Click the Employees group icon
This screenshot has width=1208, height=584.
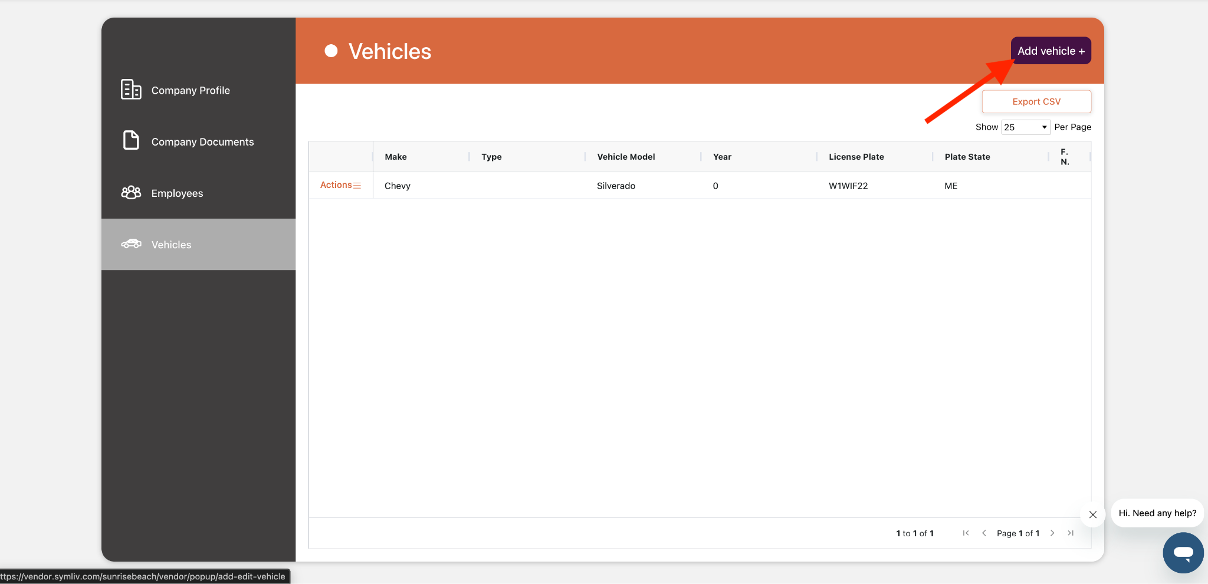click(x=131, y=193)
